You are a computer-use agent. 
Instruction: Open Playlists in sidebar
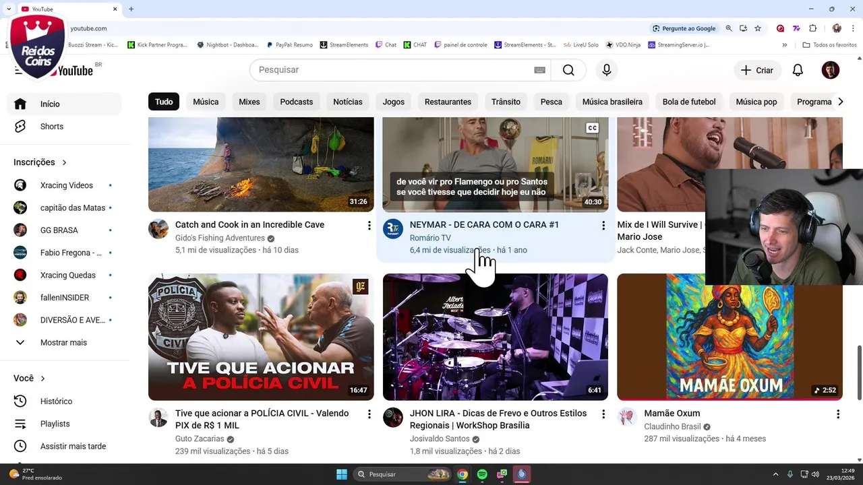(64, 424)
